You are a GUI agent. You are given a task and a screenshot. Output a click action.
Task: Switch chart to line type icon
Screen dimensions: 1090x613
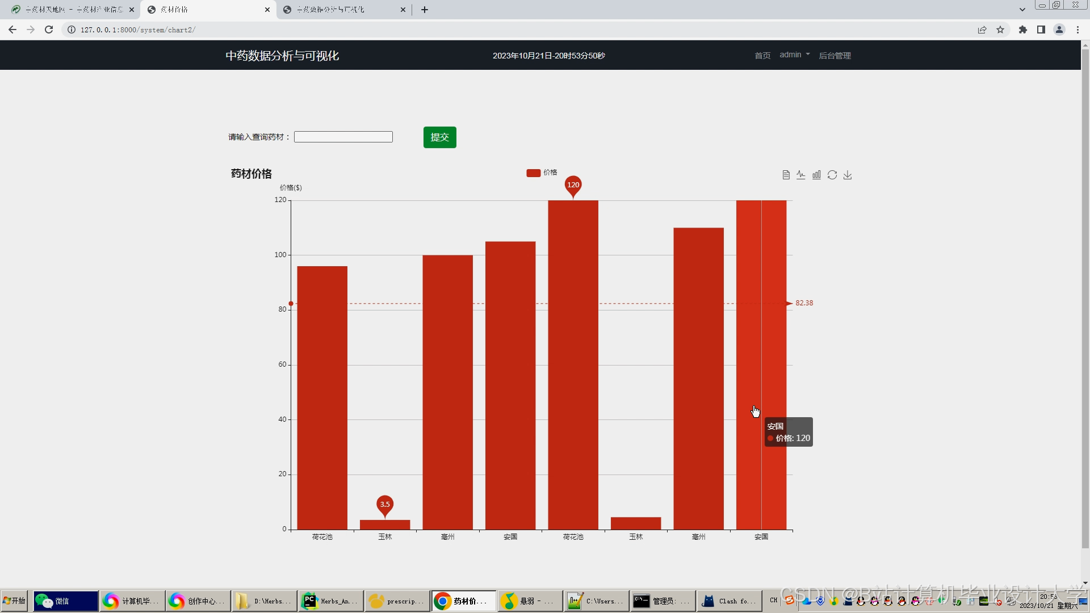[x=800, y=175]
